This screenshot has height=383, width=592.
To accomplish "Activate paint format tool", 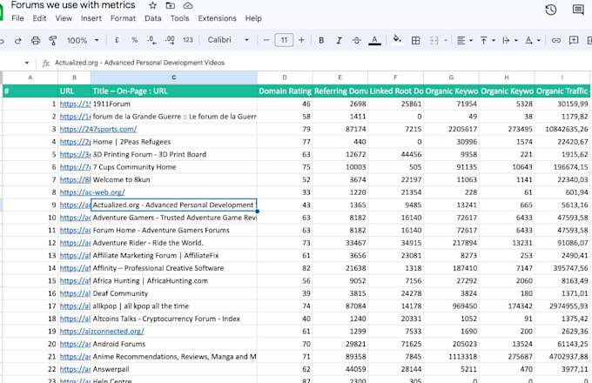I will [x=53, y=40].
